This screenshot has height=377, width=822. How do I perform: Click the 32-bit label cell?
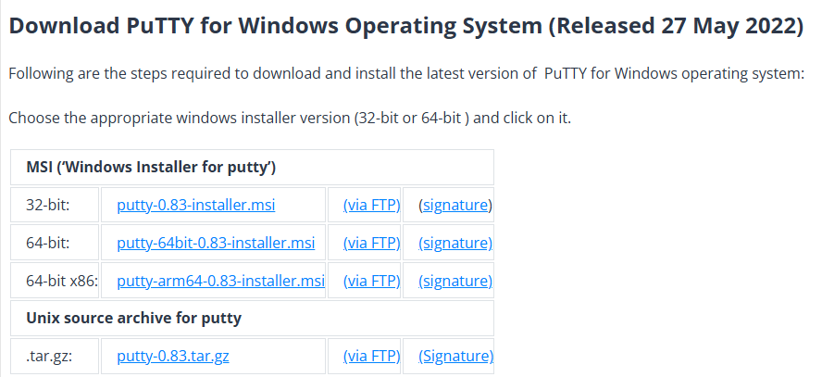pos(48,205)
